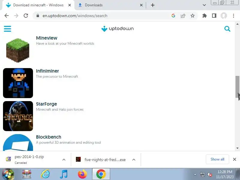Open the Uptodown hamburger menu
240x180 pixels.
7,29
